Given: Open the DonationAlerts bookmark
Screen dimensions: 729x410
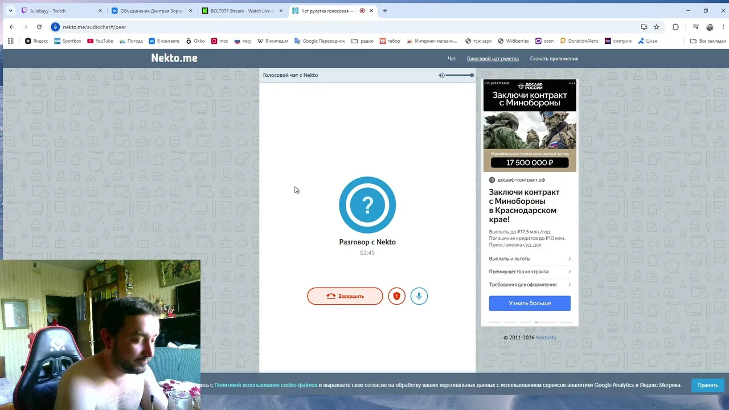Looking at the screenshot, I should tap(579, 41).
